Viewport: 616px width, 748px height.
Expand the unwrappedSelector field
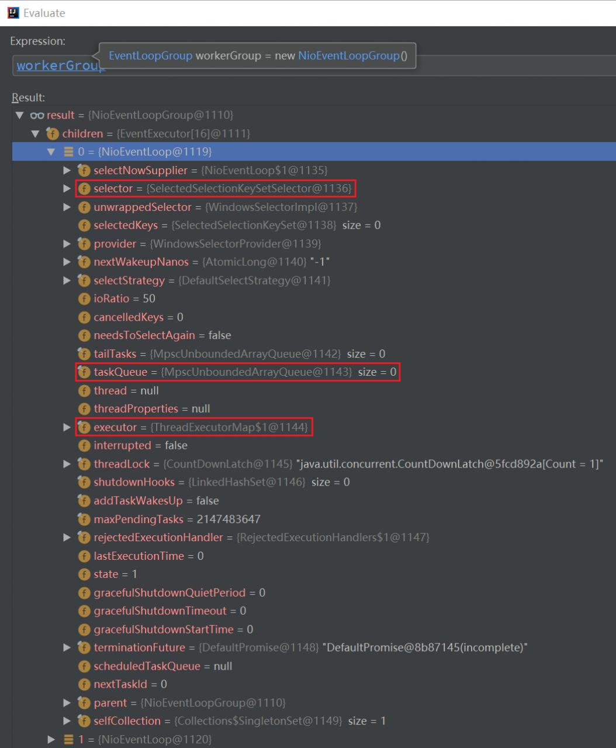pos(67,207)
